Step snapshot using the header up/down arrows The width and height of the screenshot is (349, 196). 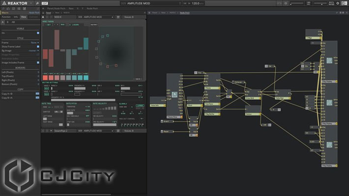pos(180,3)
